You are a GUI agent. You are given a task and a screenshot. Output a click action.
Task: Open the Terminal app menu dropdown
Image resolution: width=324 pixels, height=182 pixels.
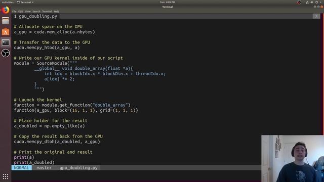[25, 2]
